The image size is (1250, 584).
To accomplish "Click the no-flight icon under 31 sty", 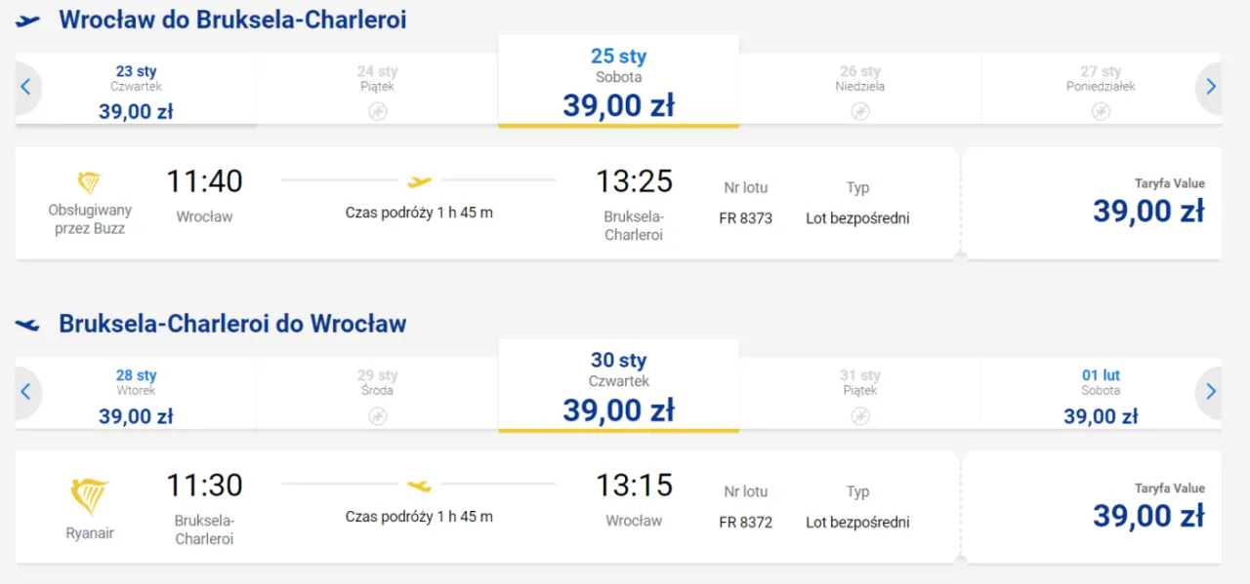I will click(860, 416).
